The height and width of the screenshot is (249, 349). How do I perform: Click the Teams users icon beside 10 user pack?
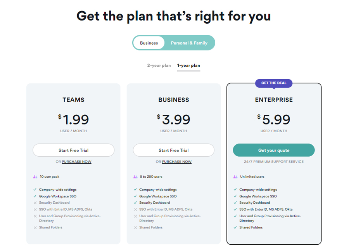pos(35,177)
